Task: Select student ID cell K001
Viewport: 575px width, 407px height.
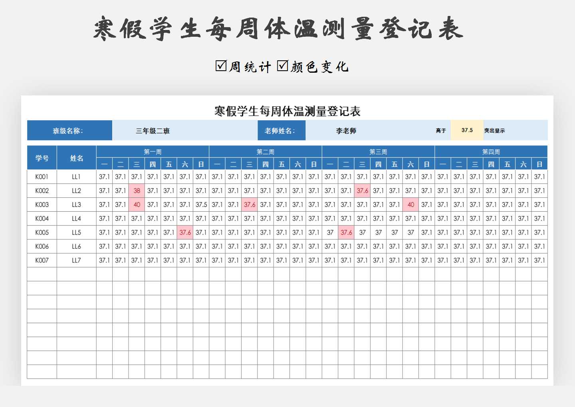Action: pos(42,177)
